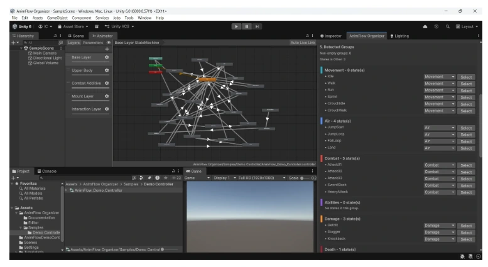This screenshot has height=267, width=488.
Task: Open the Undo History icon
Action: (436, 26)
